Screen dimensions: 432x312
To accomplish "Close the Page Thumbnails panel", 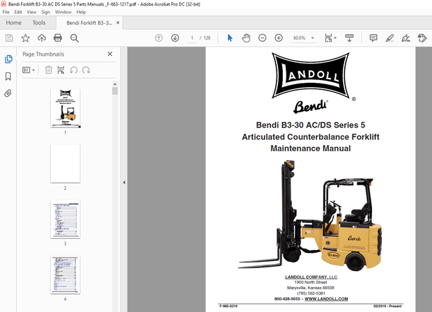I will coord(110,54).
